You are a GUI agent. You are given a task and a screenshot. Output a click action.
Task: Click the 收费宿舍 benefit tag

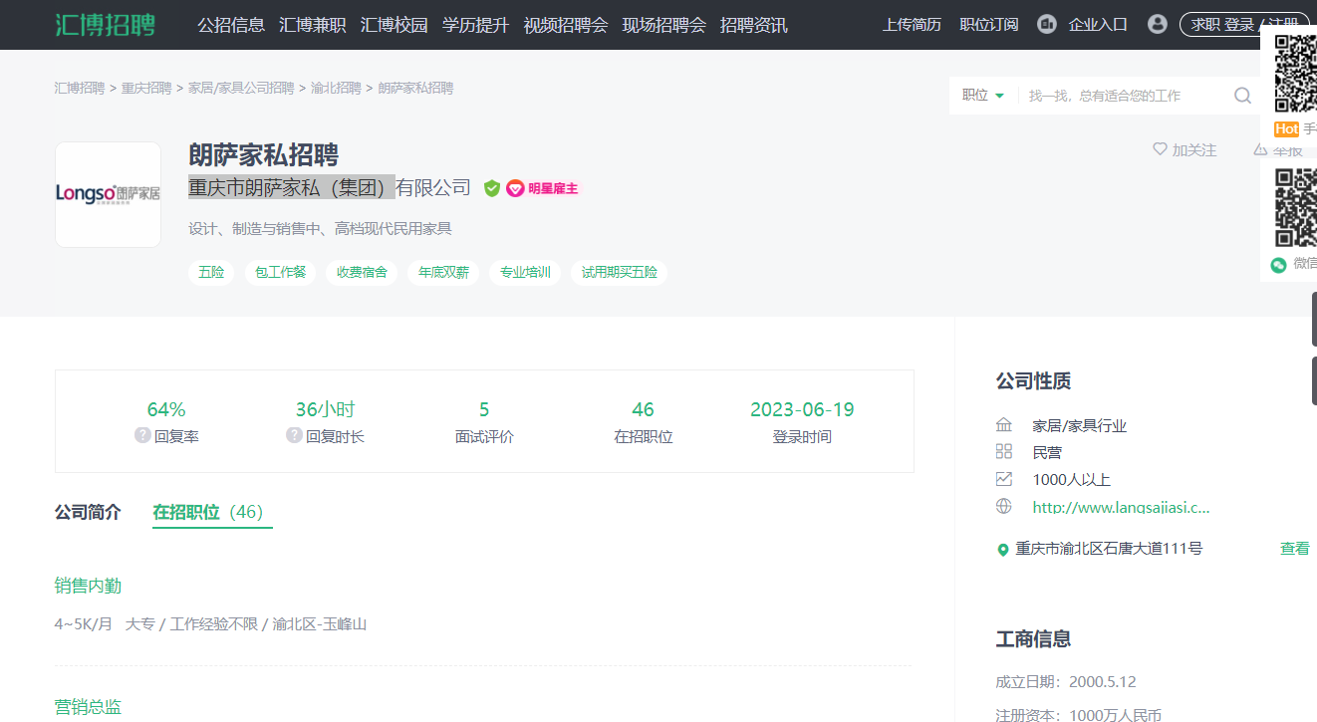[362, 272]
